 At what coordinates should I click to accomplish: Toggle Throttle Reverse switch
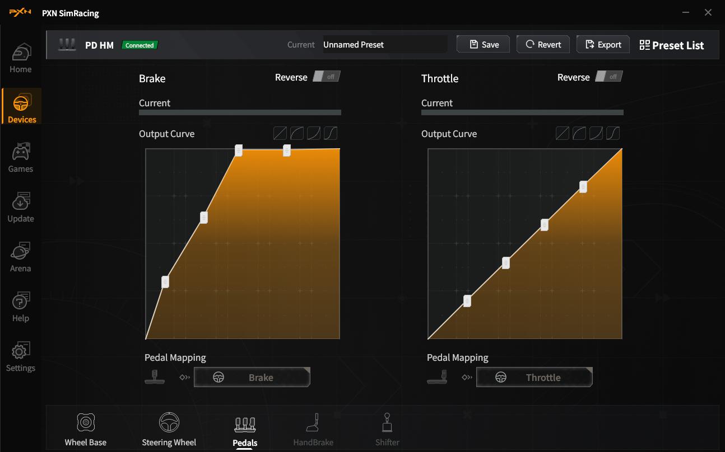point(608,77)
